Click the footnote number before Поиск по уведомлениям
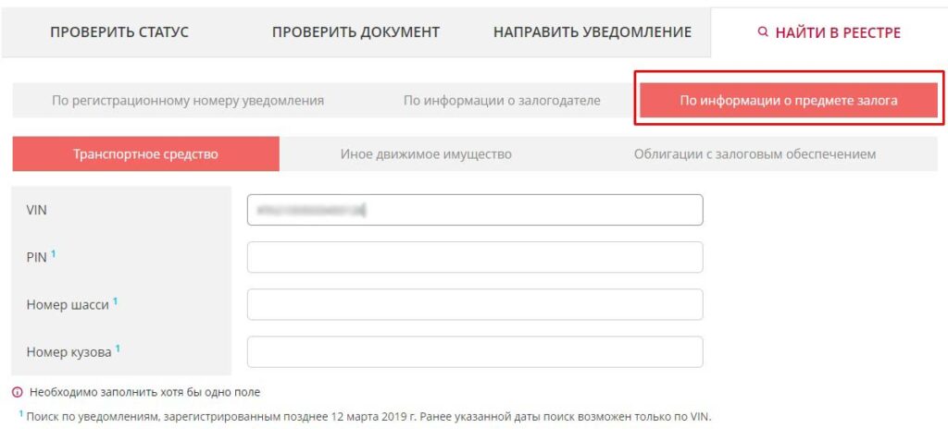The height and width of the screenshot is (441, 948). point(20,413)
